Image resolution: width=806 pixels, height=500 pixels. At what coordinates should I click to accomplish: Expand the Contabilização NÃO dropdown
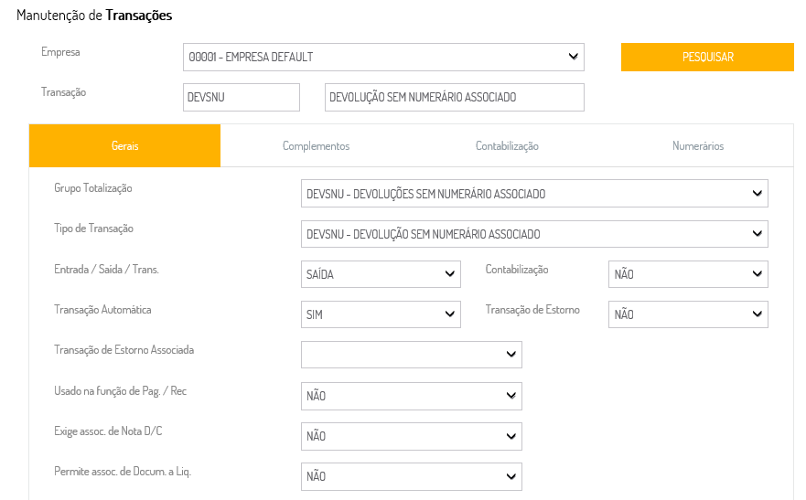(x=688, y=273)
